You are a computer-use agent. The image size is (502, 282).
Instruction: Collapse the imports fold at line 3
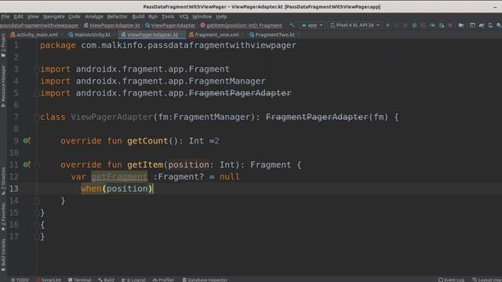36,69
